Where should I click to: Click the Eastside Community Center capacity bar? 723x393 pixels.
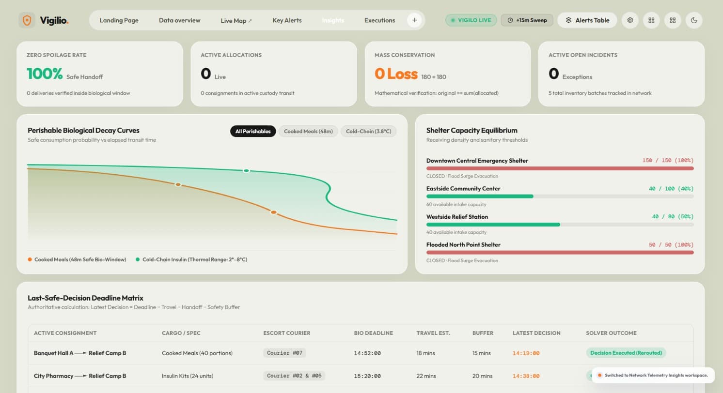click(560, 196)
